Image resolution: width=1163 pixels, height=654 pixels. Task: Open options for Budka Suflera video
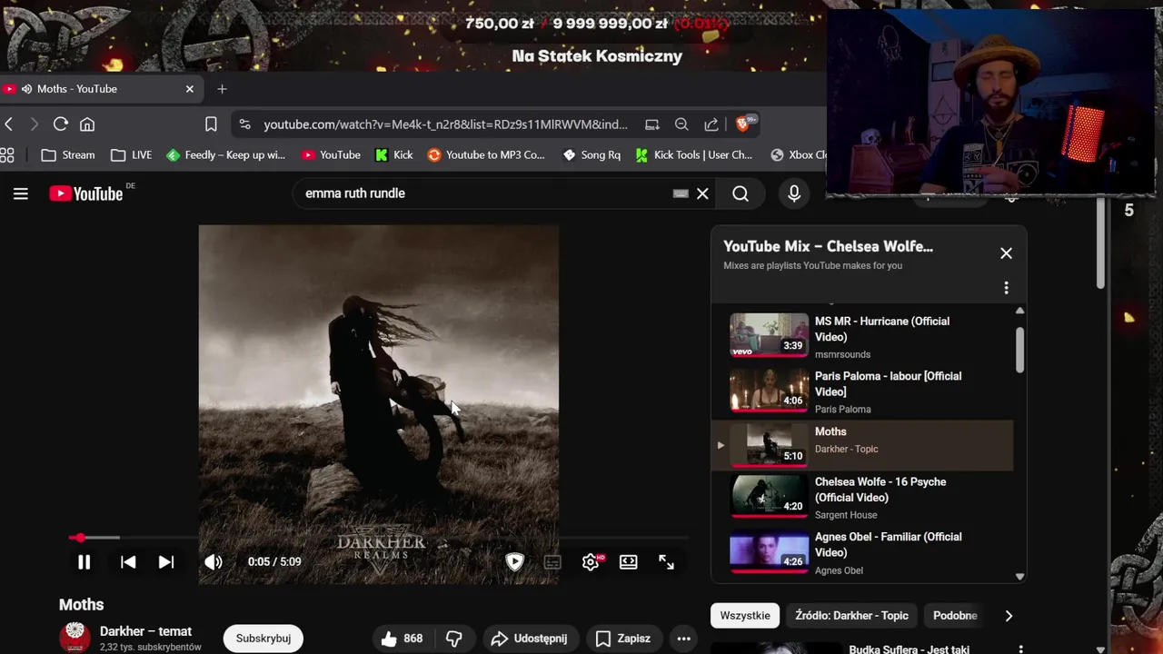[1020, 649]
